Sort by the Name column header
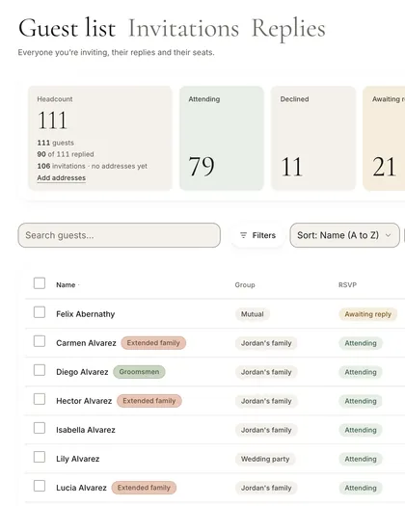 pyautogui.click(x=66, y=285)
